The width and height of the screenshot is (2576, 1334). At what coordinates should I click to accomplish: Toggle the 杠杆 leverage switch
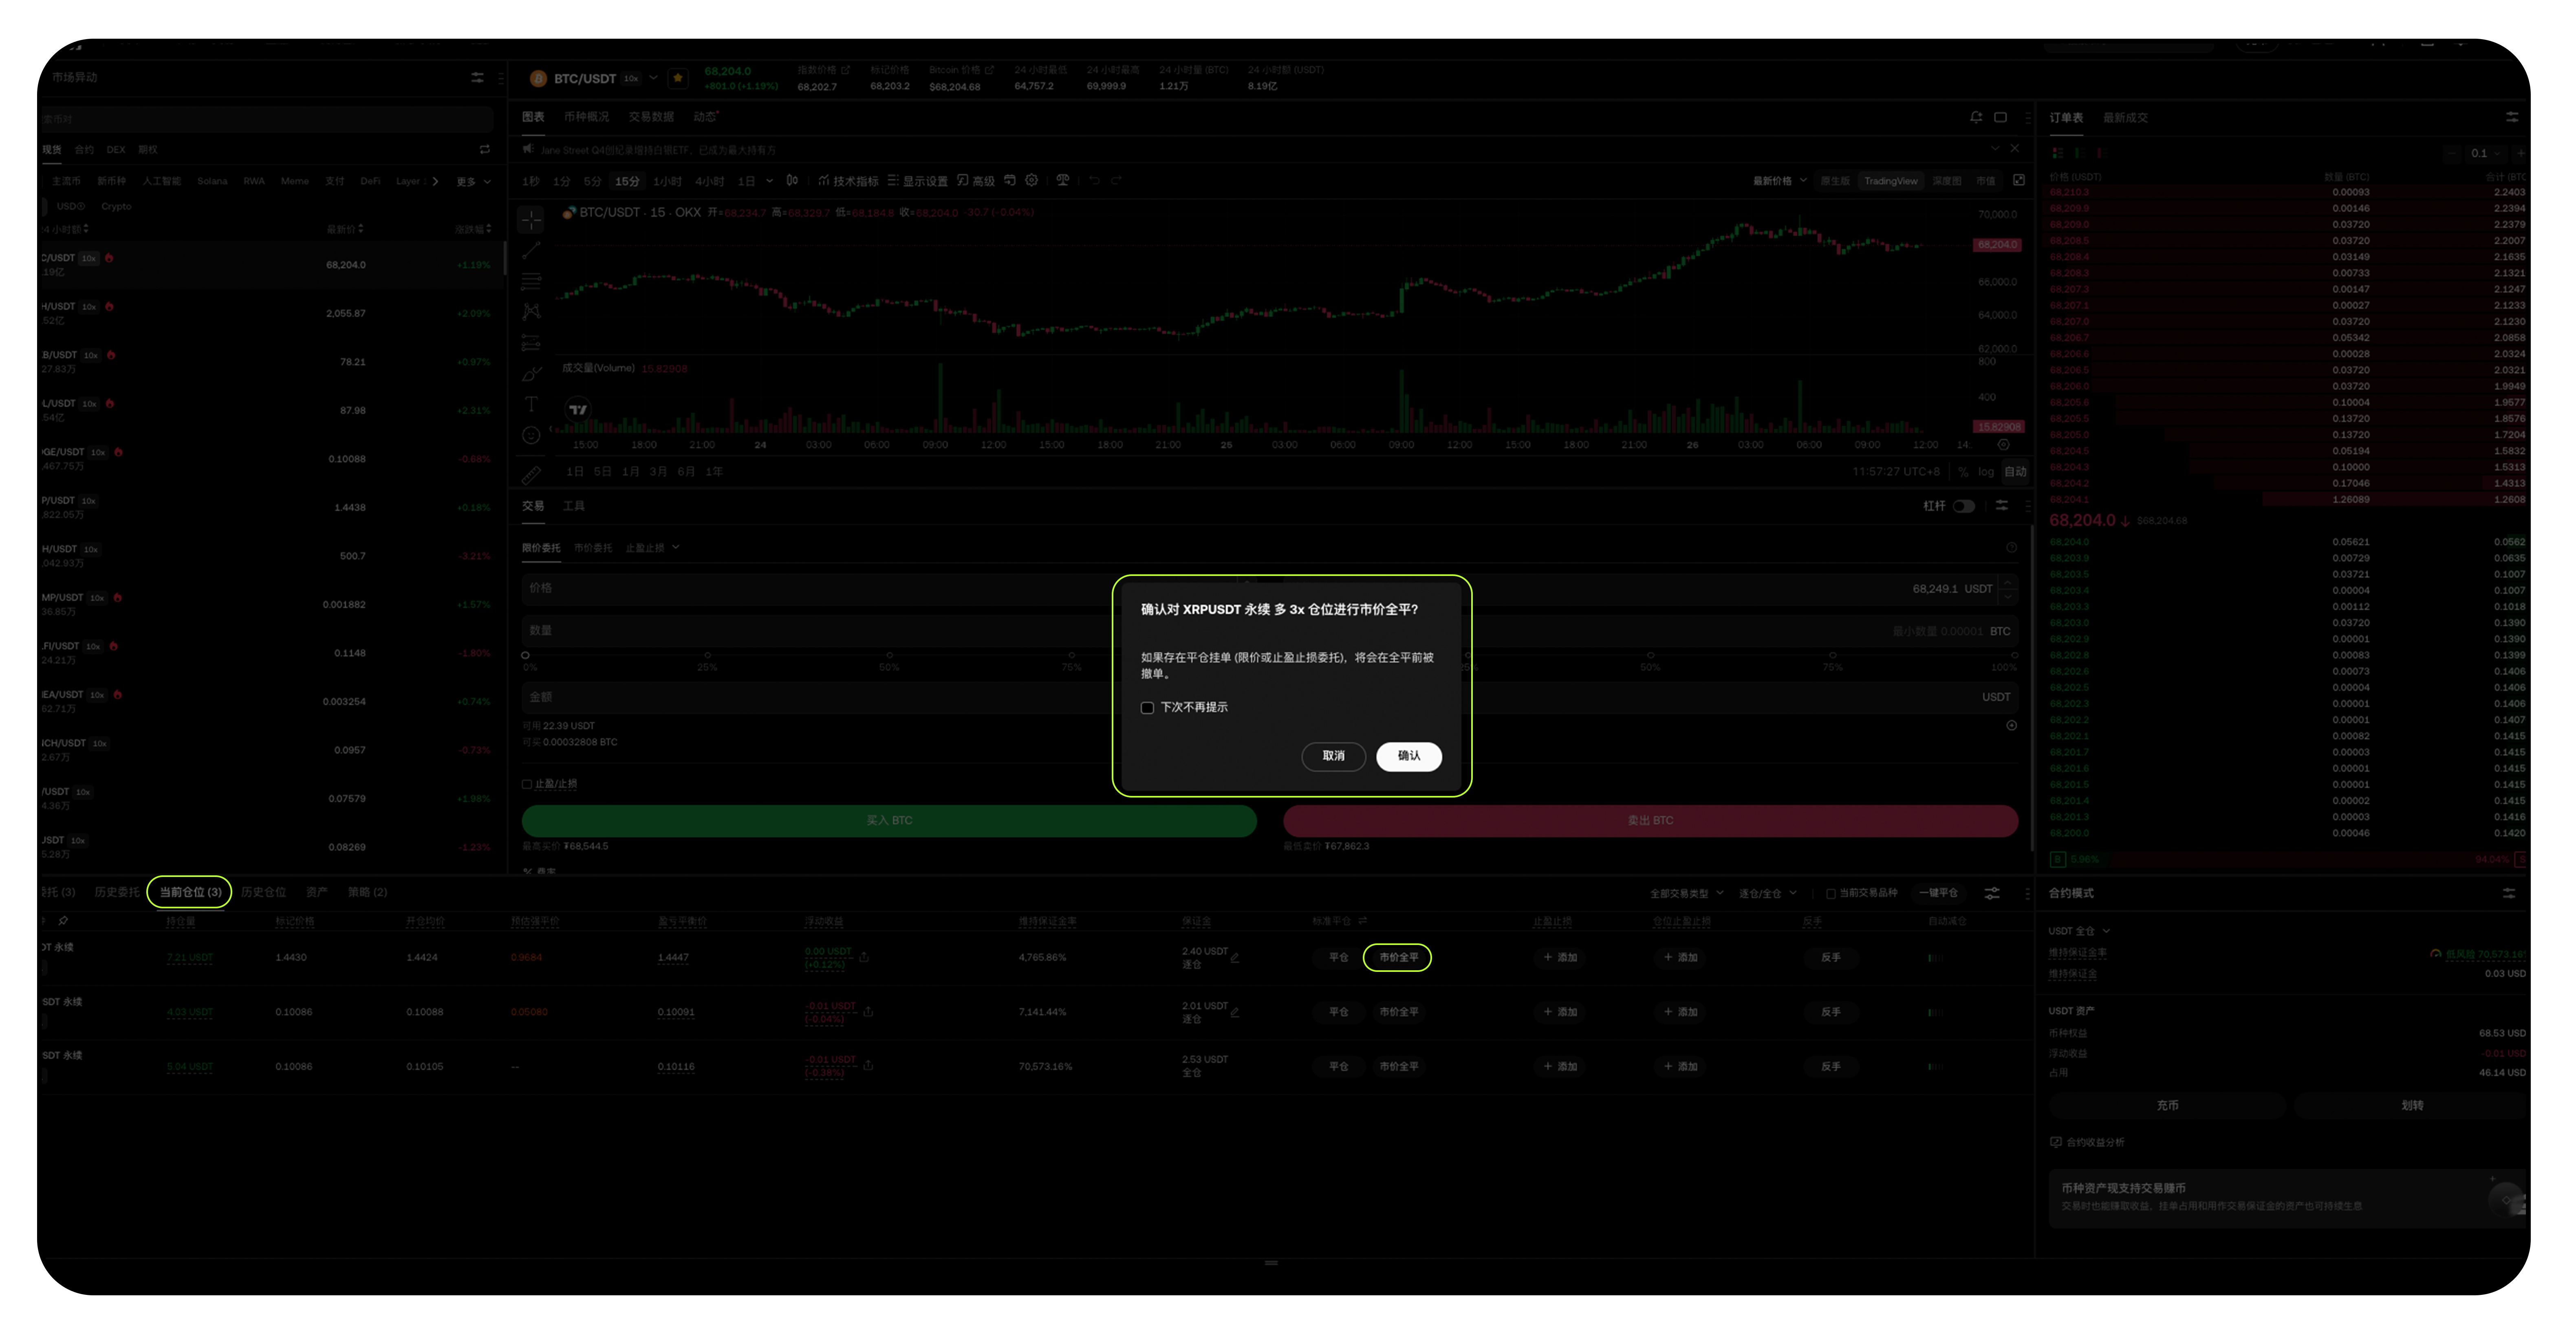point(1964,507)
